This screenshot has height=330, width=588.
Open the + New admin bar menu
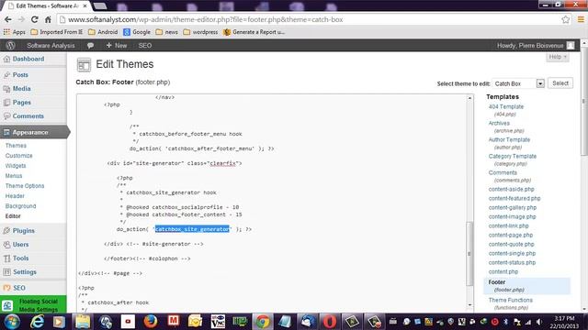[x=117, y=45]
